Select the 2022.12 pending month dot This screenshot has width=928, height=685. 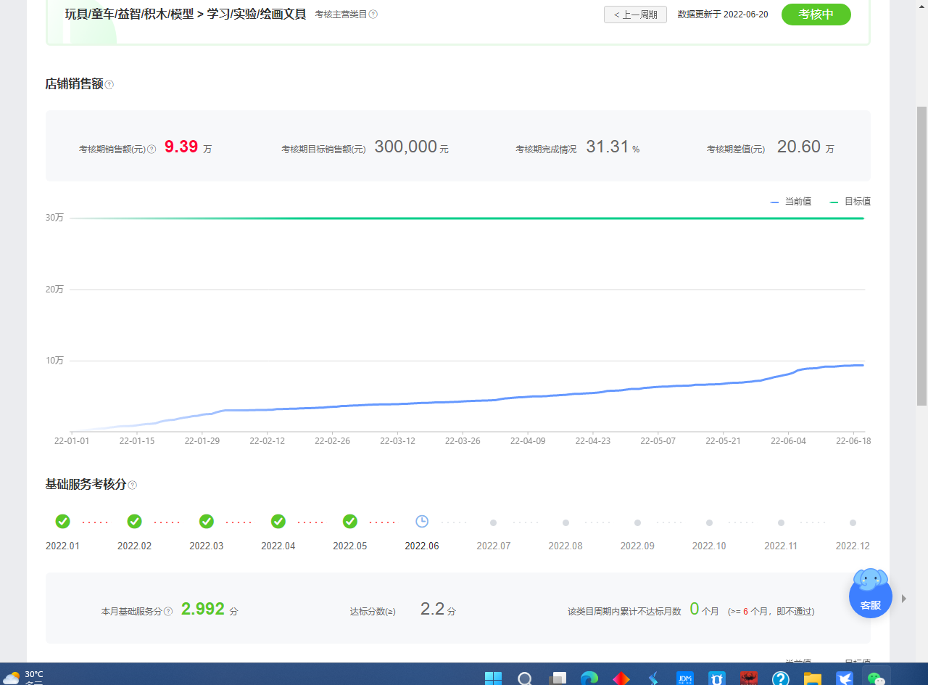(x=853, y=522)
